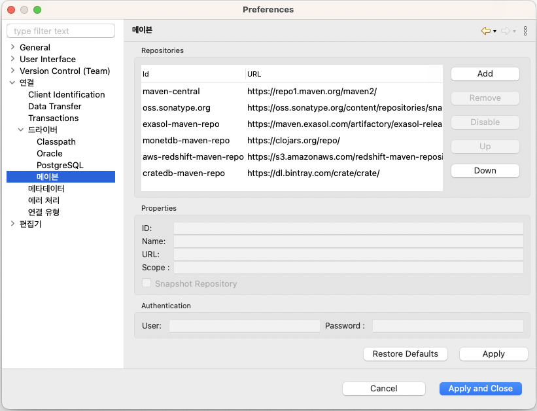Select the maven-central repository row
Viewport: 537px width, 411px height.
pos(171,92)
